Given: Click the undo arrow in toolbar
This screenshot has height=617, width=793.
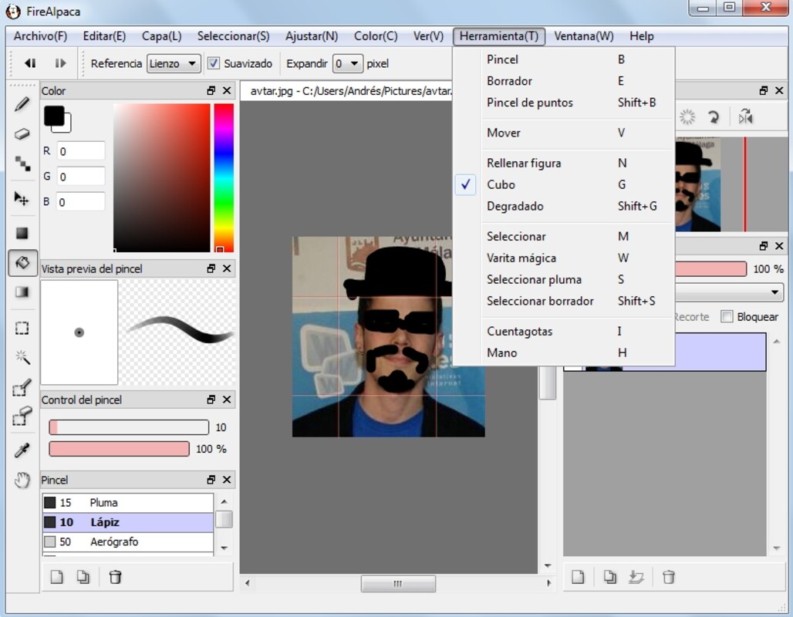Looking at the screenshot, I should [x=30, y=63].
